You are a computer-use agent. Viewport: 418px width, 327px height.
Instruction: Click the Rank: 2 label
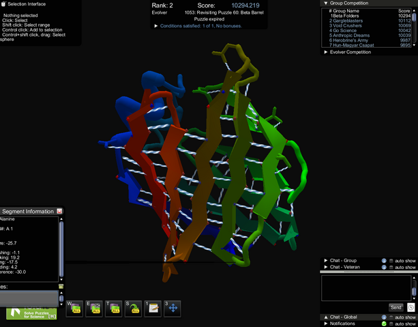[x=162, y=5]
